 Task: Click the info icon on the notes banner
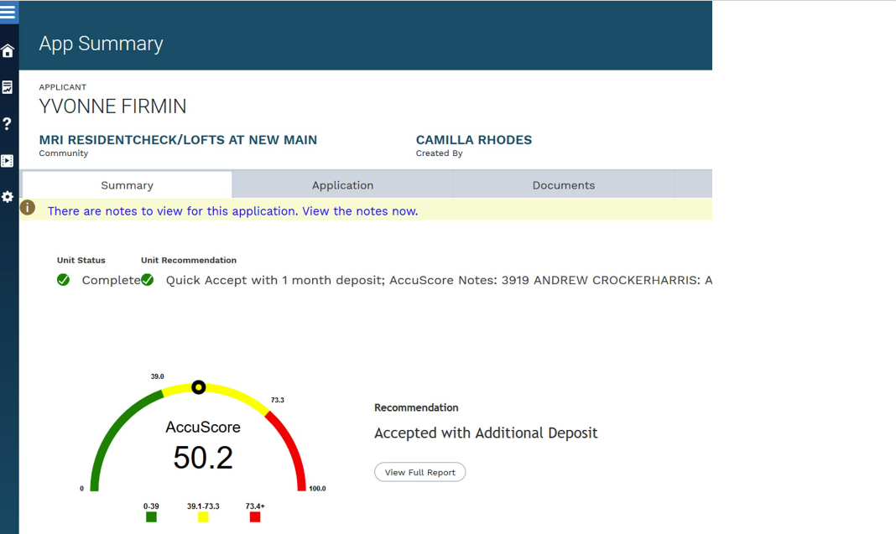coord(28,207)
